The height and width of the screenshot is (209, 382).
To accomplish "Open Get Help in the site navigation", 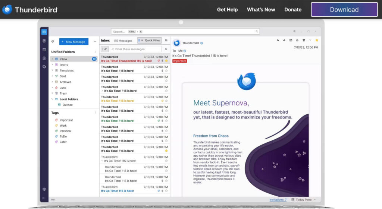I will (x=227, y=9).
